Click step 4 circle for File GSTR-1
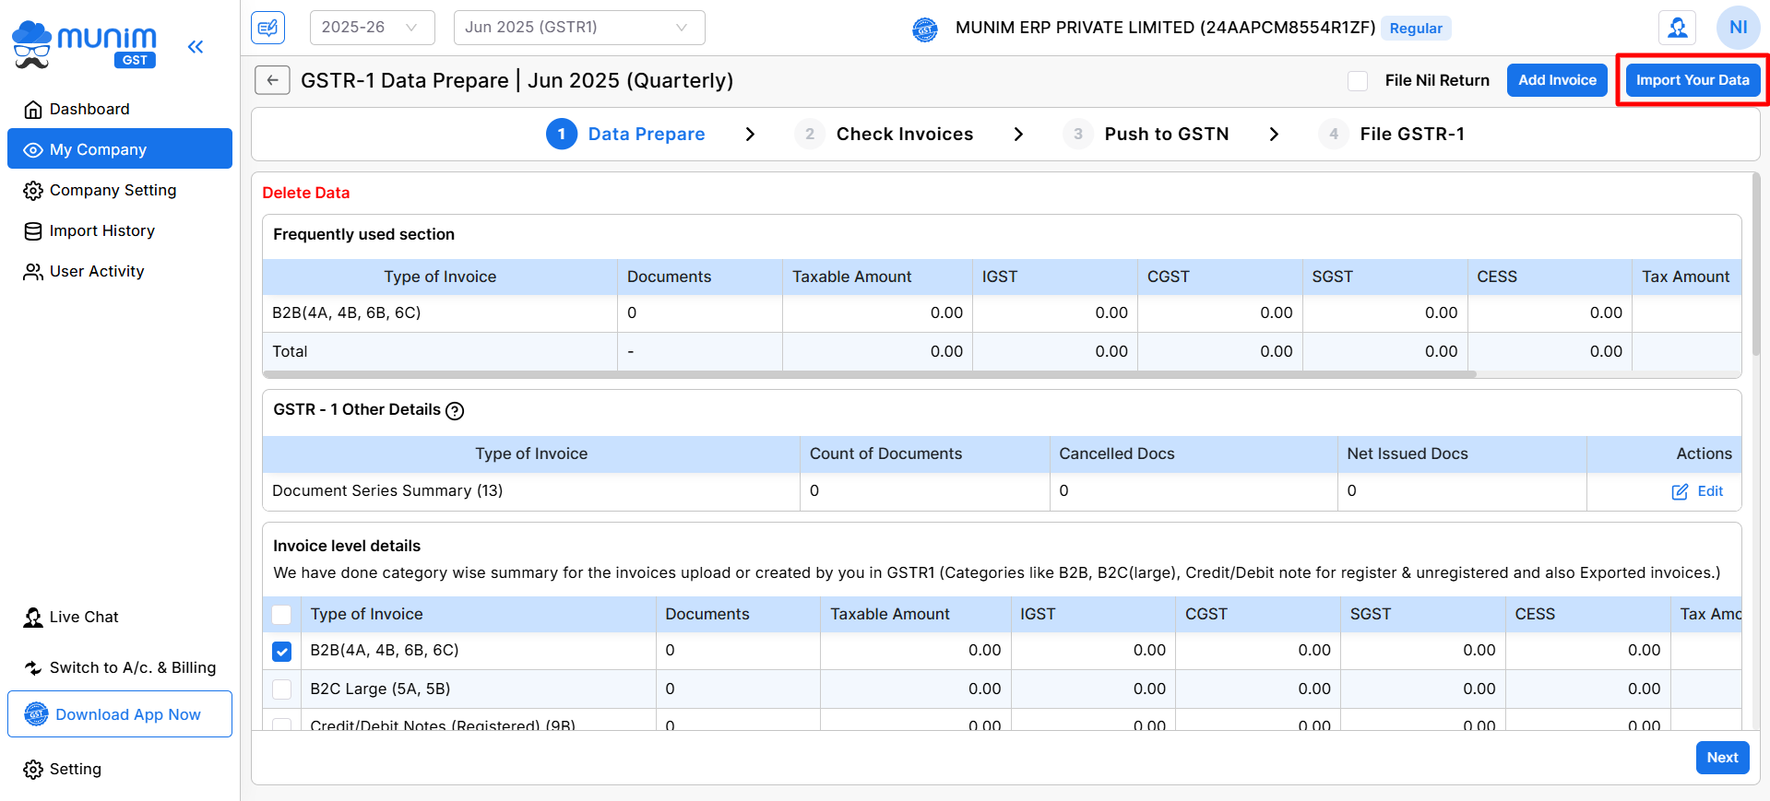Image resolution: width=1770 pixels, height=801 pixels. (x=1334, y=135)
